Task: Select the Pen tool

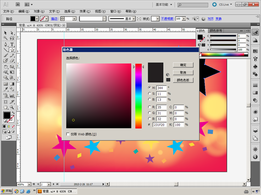Action: click(5, 44)
